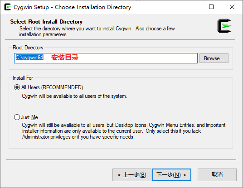Click the Just Me label text
243x188 pixels.
point(29,117)
